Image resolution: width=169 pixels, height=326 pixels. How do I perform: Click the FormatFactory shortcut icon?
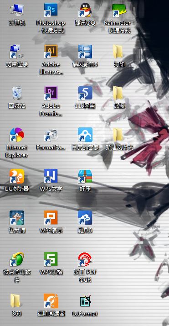point(51,135)
